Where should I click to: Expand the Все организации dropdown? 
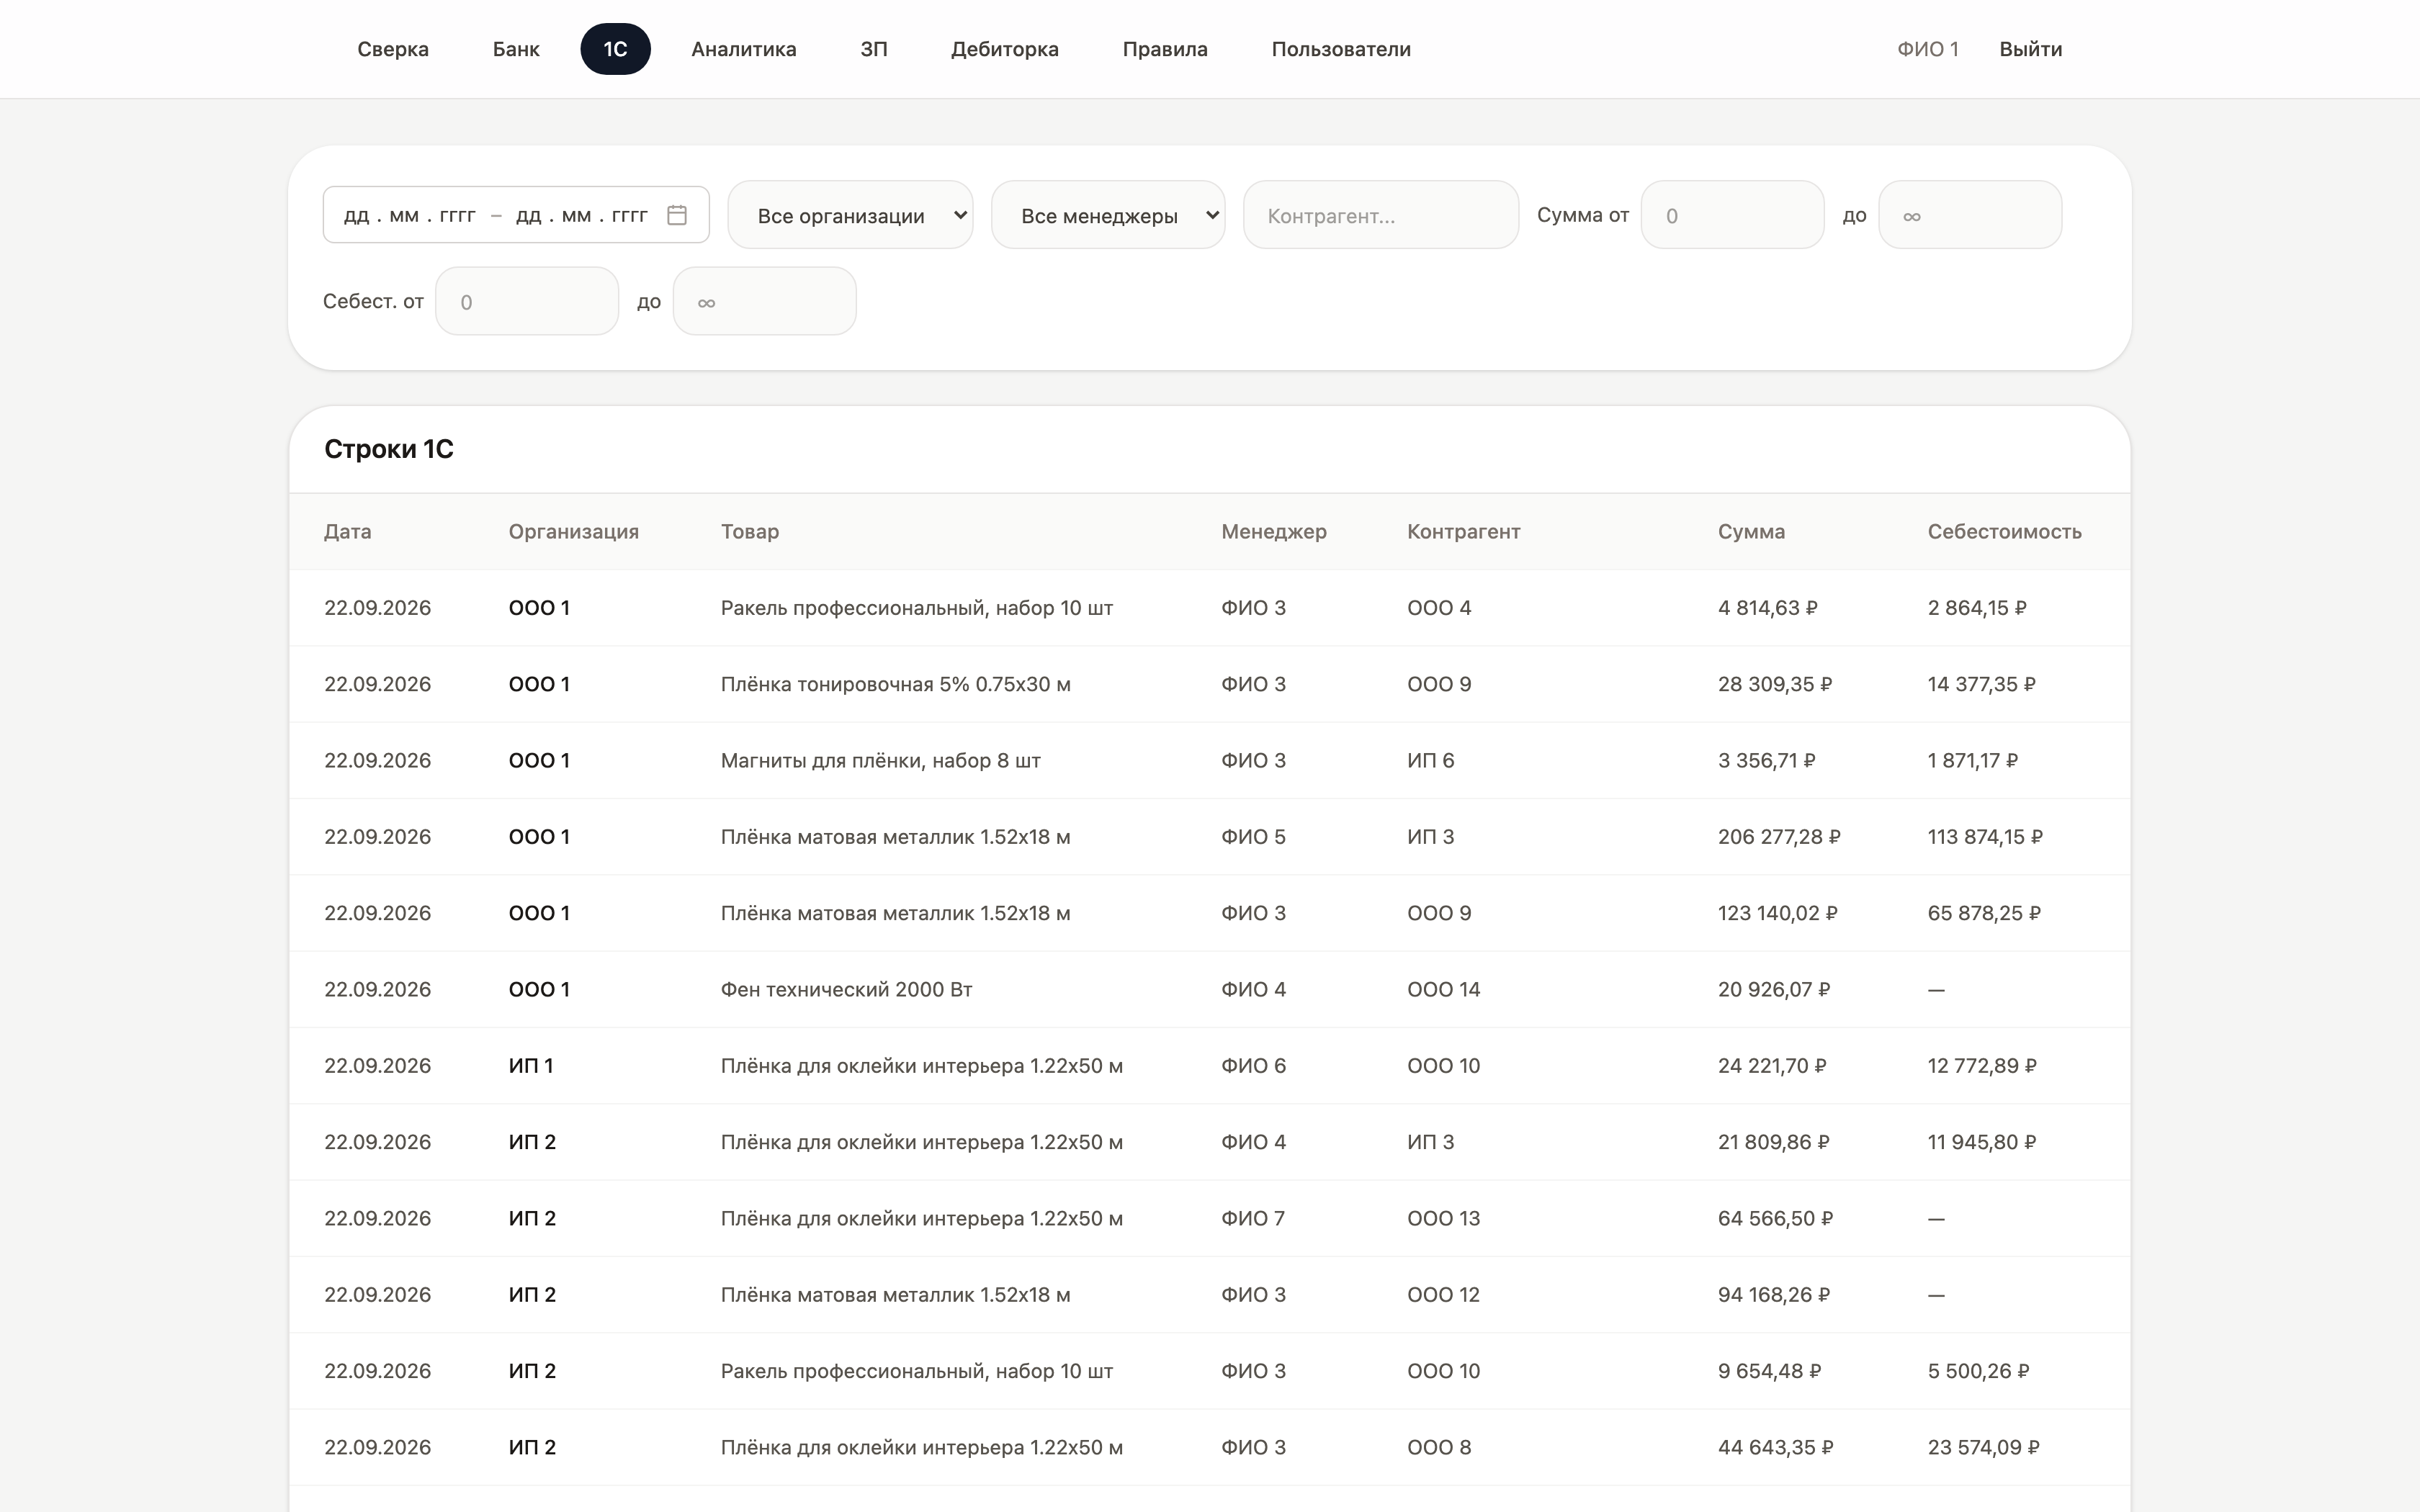point(850,215)
